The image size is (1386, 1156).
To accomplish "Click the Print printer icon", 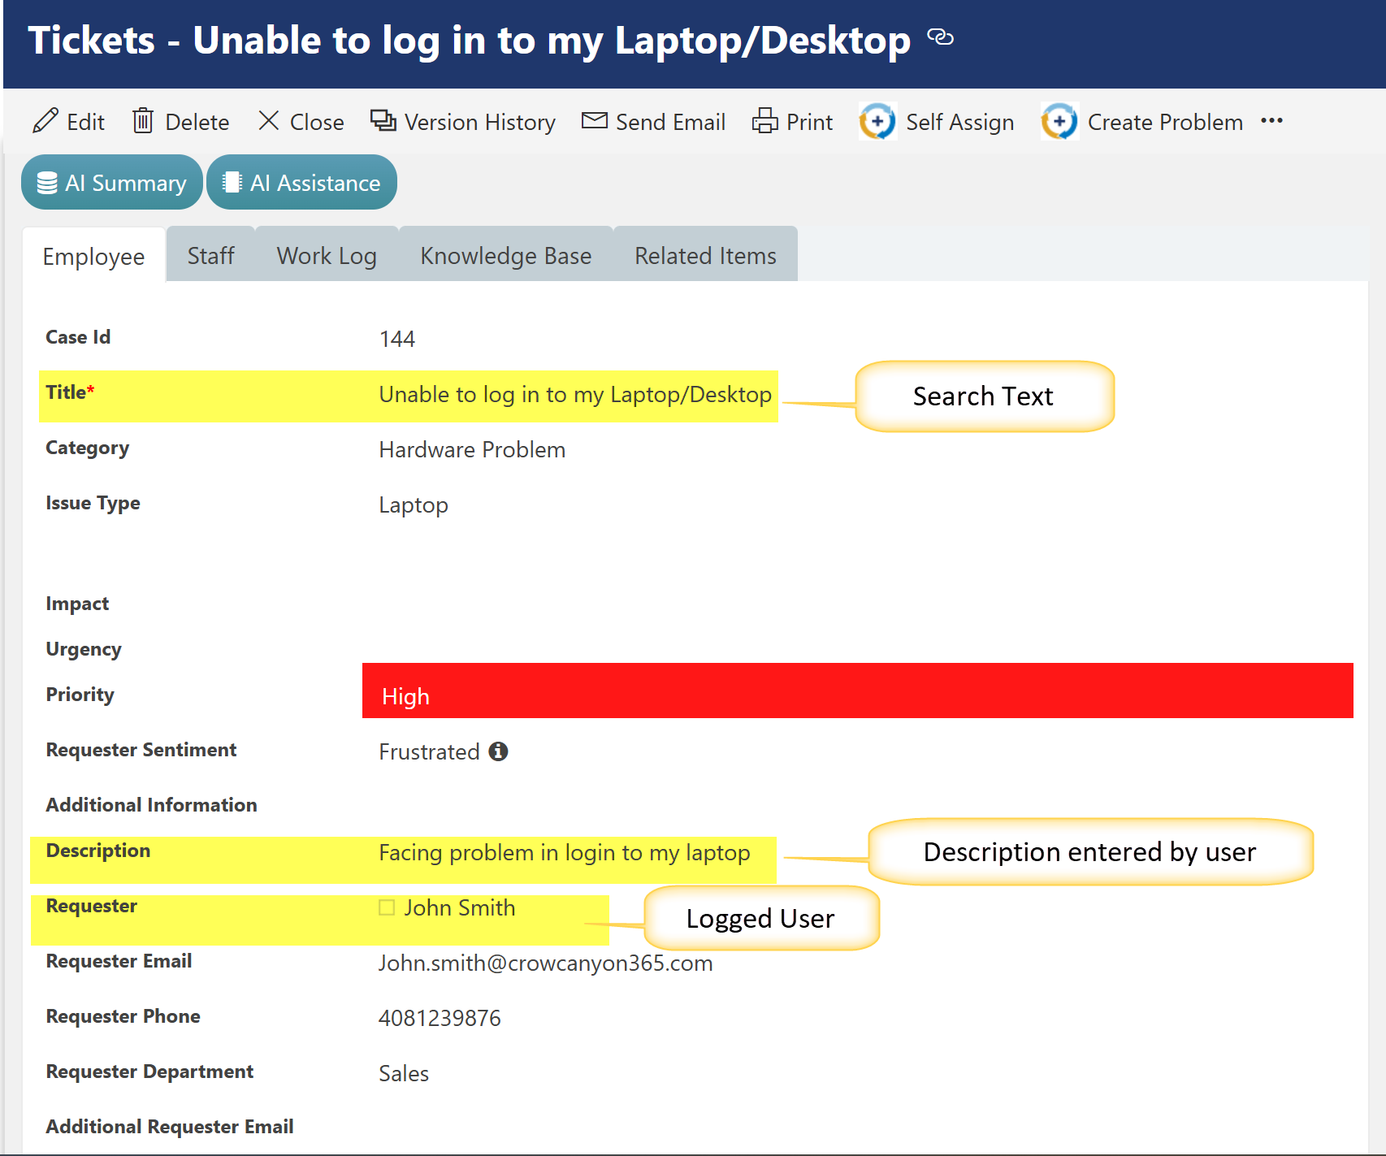I will tap(764, 121).
